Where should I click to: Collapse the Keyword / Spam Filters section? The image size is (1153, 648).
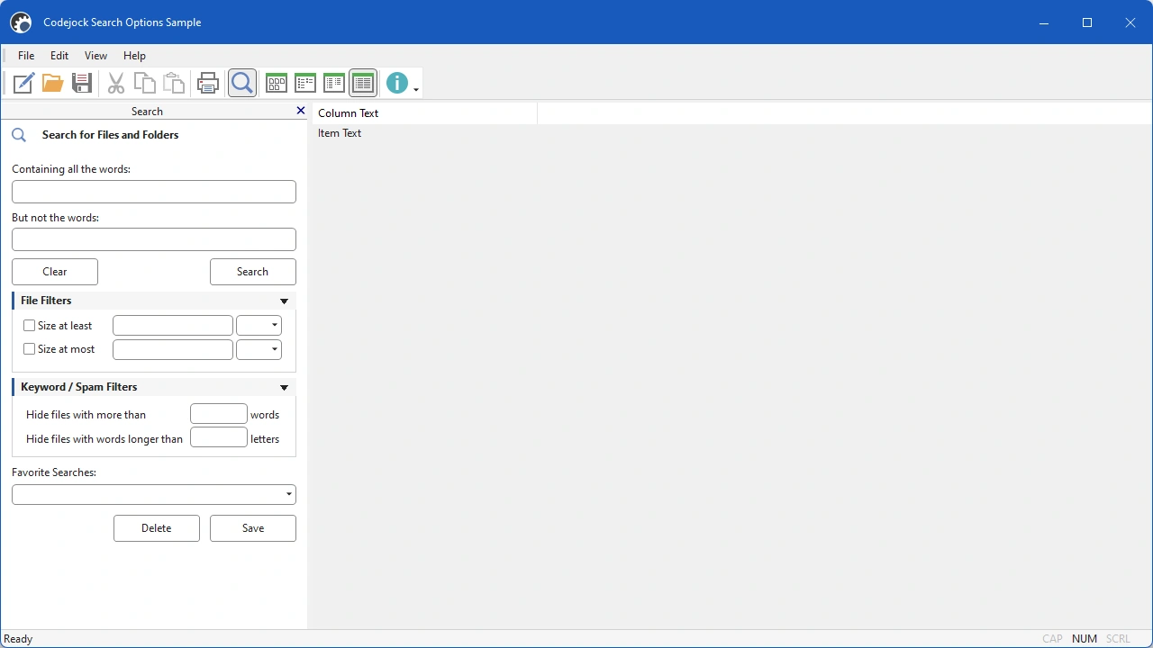coord(284,388)
